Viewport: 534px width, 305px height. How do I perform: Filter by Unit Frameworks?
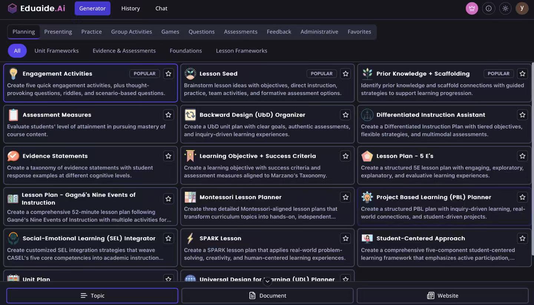56,50
